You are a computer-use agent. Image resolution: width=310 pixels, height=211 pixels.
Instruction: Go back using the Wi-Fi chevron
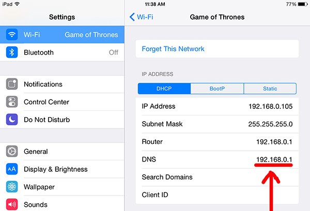142,17
